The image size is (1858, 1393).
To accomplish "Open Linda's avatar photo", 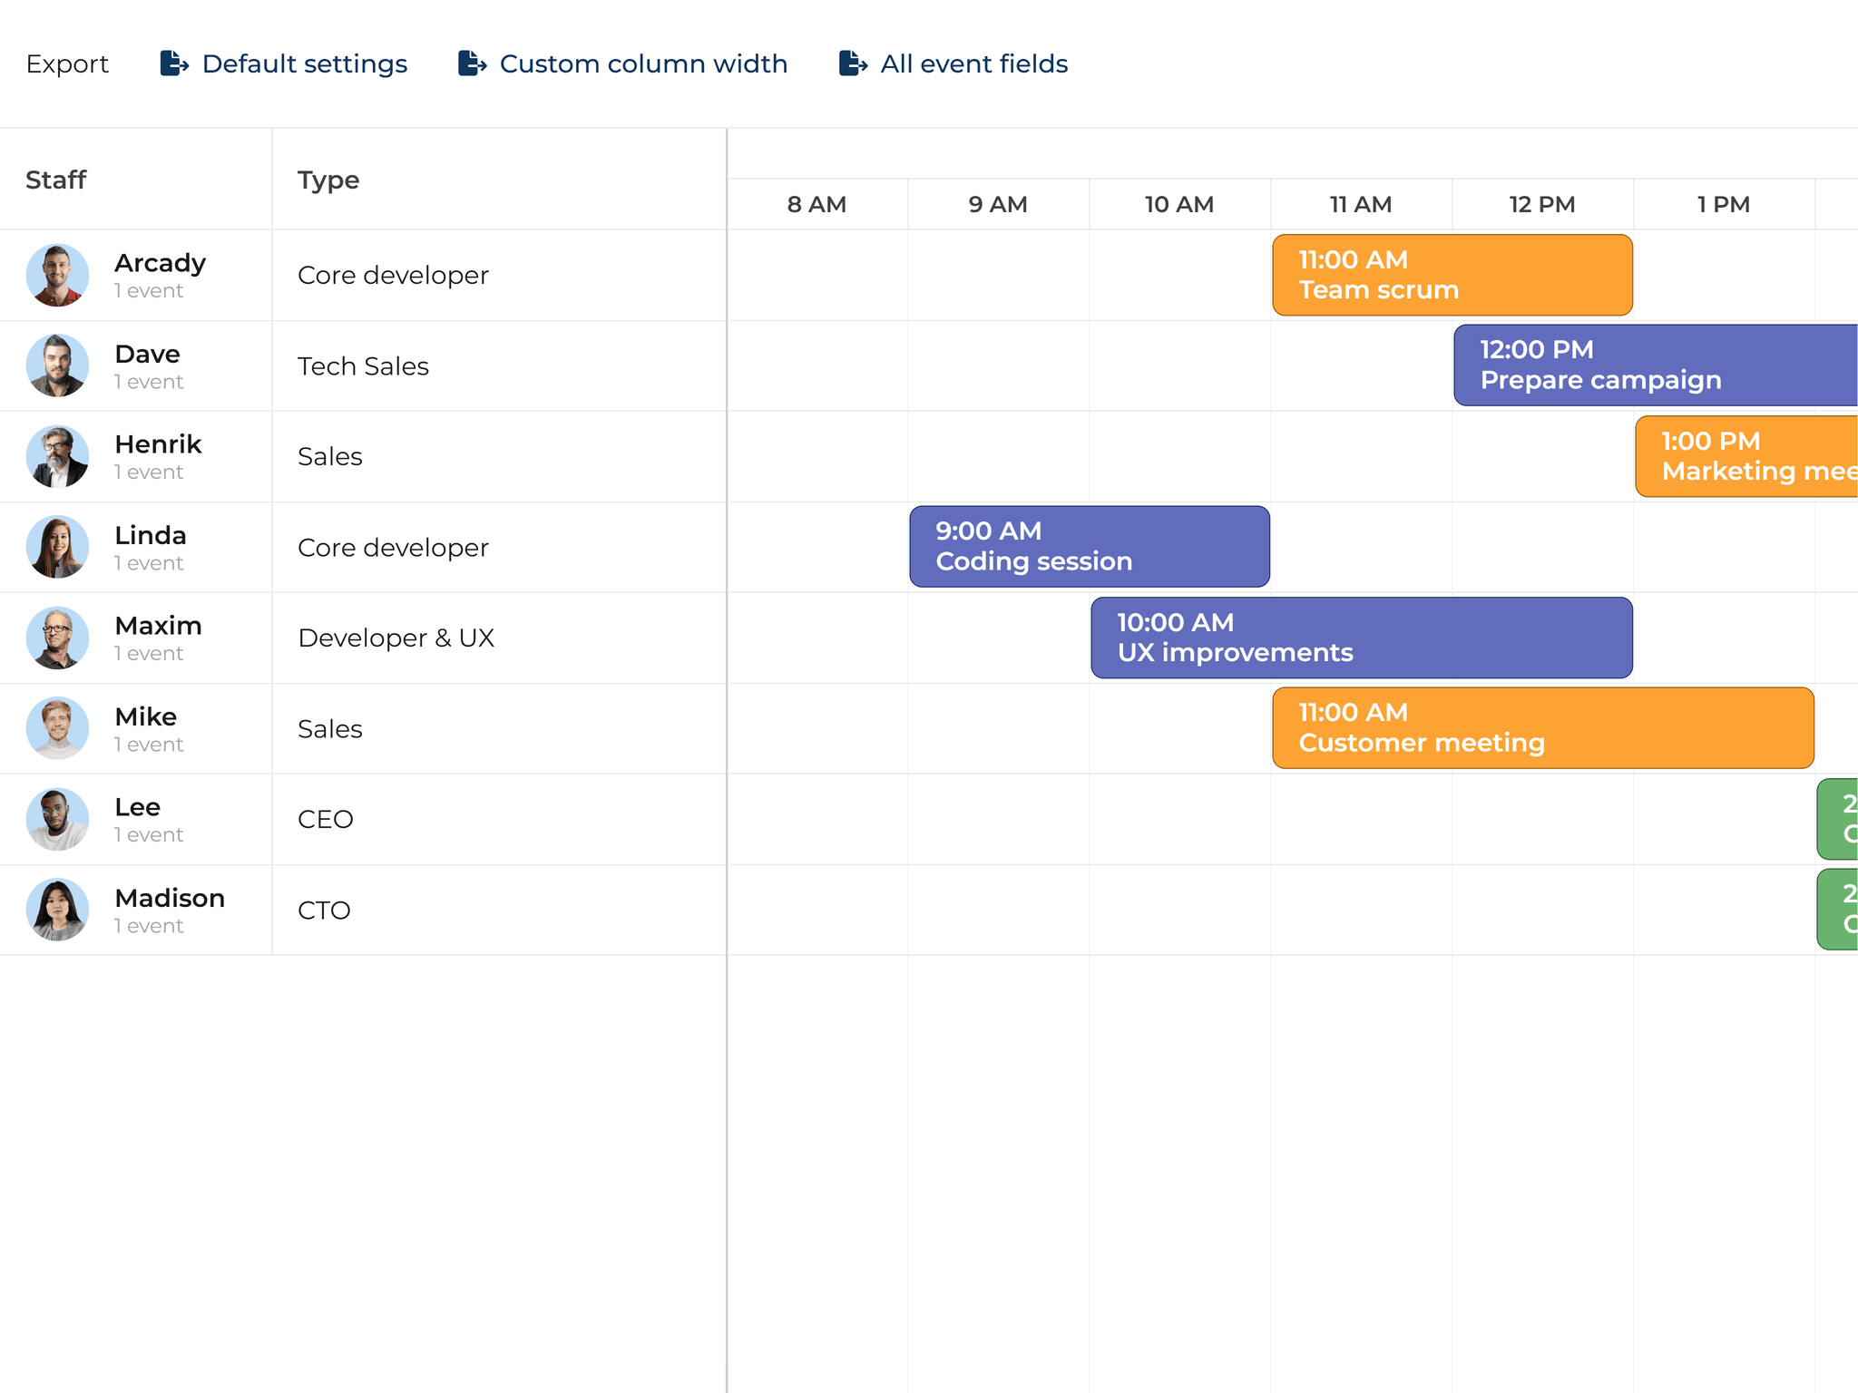I will (x=57, y=547).
